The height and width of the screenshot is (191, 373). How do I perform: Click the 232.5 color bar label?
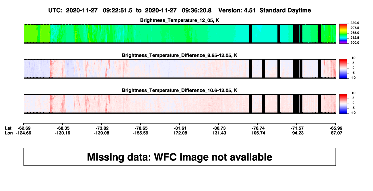(355, 38)
